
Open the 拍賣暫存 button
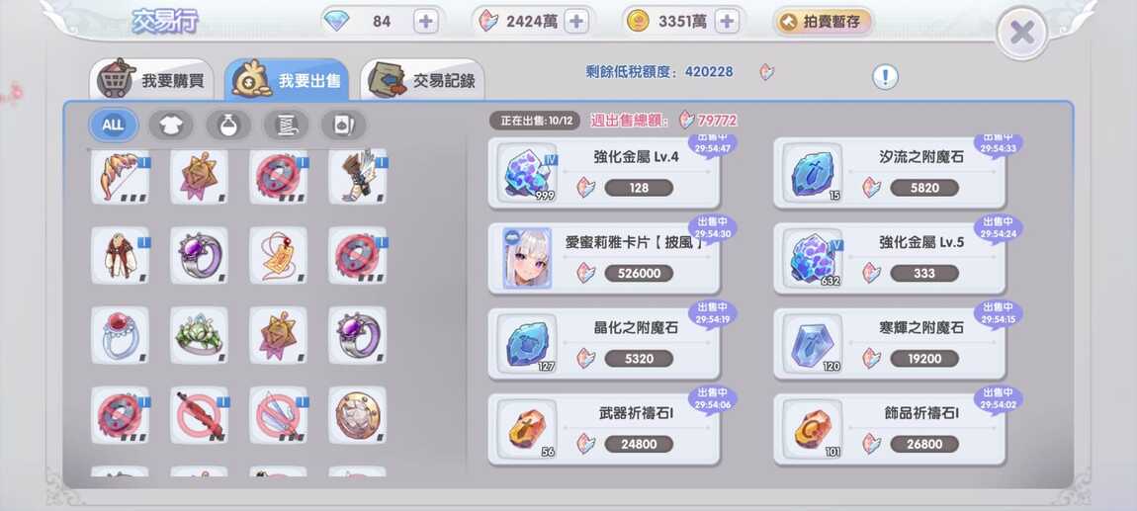tap(823, 21)
